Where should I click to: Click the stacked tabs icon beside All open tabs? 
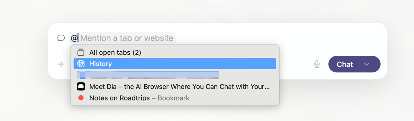coord(81,52)
